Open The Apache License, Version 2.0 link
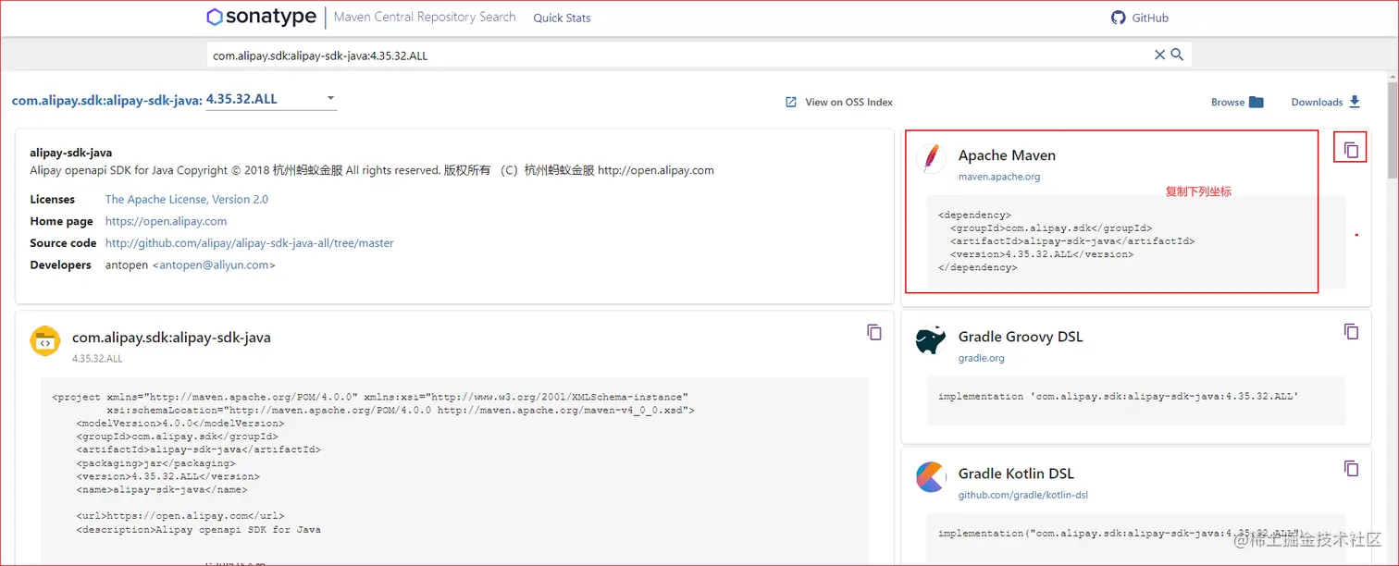The image size is (1399, 566). [x=187, y=199]
